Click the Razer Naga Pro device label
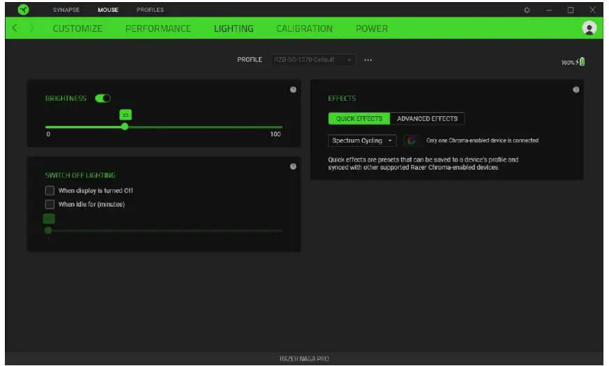The image size is (609, 366). [304, 358]
